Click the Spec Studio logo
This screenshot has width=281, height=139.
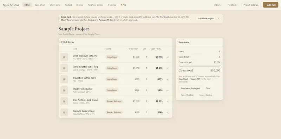[x=11, y=5]
